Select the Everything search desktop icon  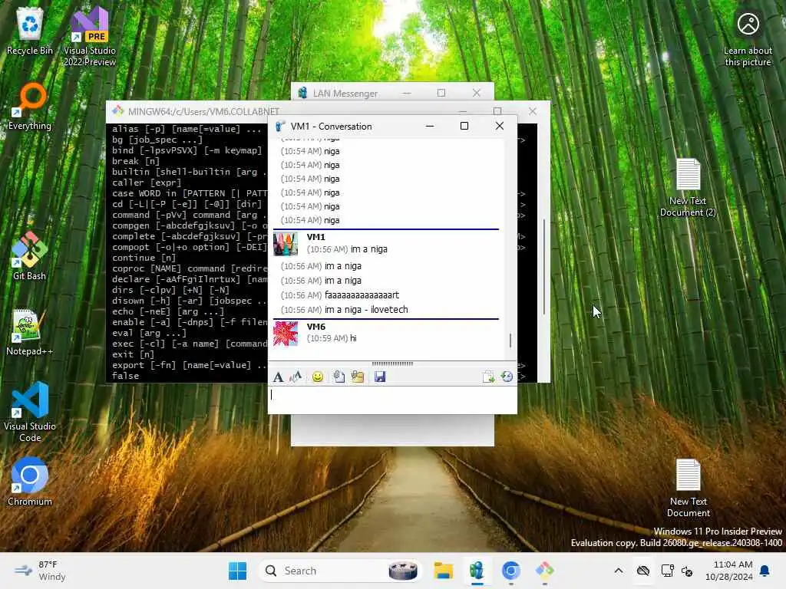[30, 106]
